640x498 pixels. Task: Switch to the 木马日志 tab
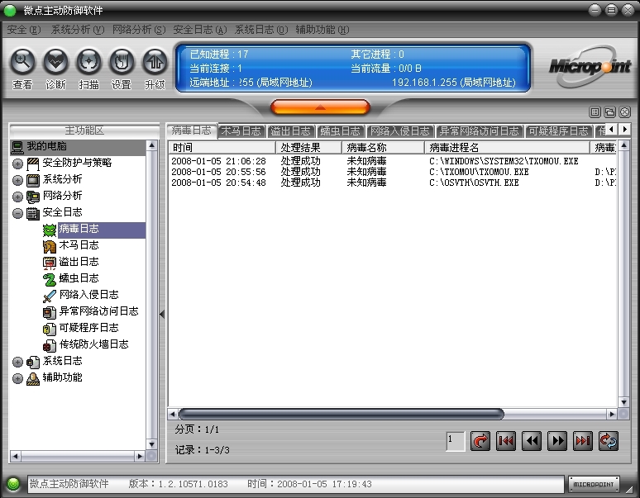[x=241, y=131]
